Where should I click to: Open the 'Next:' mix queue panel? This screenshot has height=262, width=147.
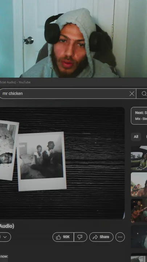(139, 116)
